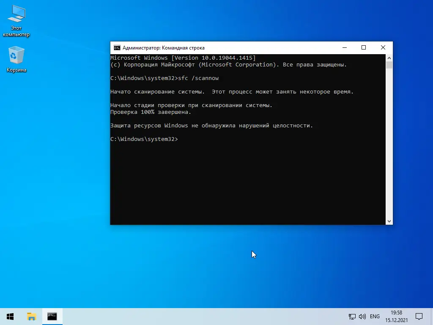The width and height of the screenshot is (433, 325).
Task: Click the Show desktop strip at taskbar edge
Action: (432, 317)
